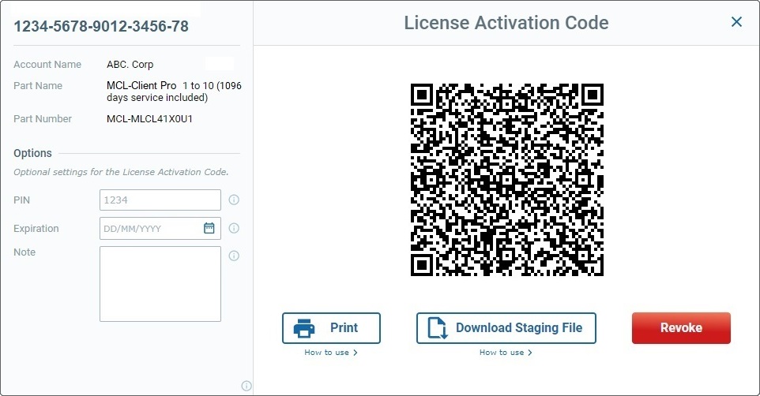Click the 'License Activation Code' title

(506, 23)
